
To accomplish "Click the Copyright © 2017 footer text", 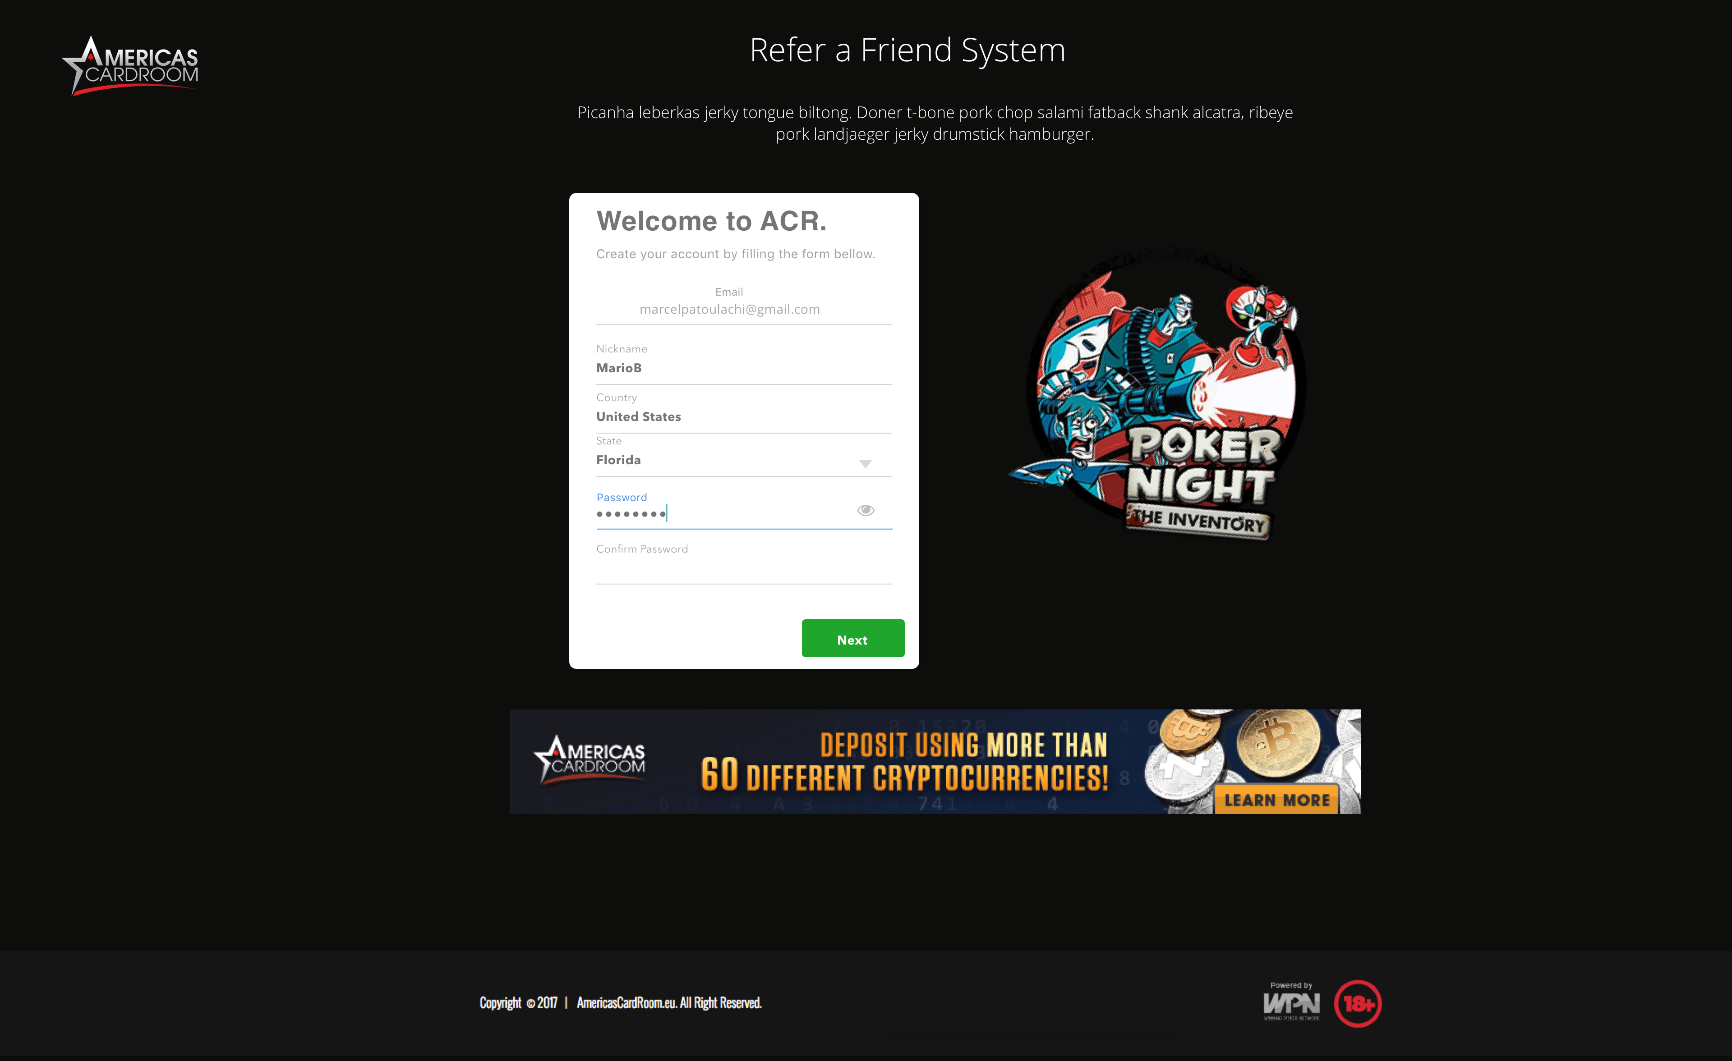I will pos(518,1003).
